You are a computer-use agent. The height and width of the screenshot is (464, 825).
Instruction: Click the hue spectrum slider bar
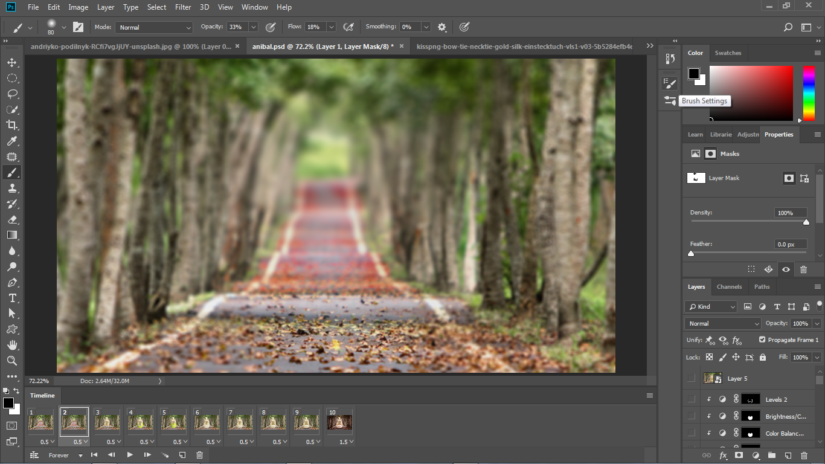coord(809,93)
